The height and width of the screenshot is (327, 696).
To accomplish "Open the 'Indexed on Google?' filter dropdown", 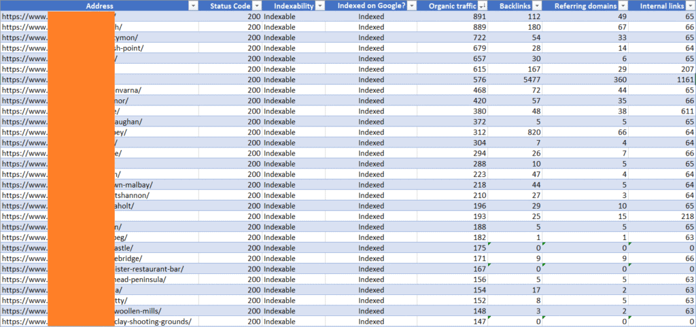I will click(x=411, y=5).
